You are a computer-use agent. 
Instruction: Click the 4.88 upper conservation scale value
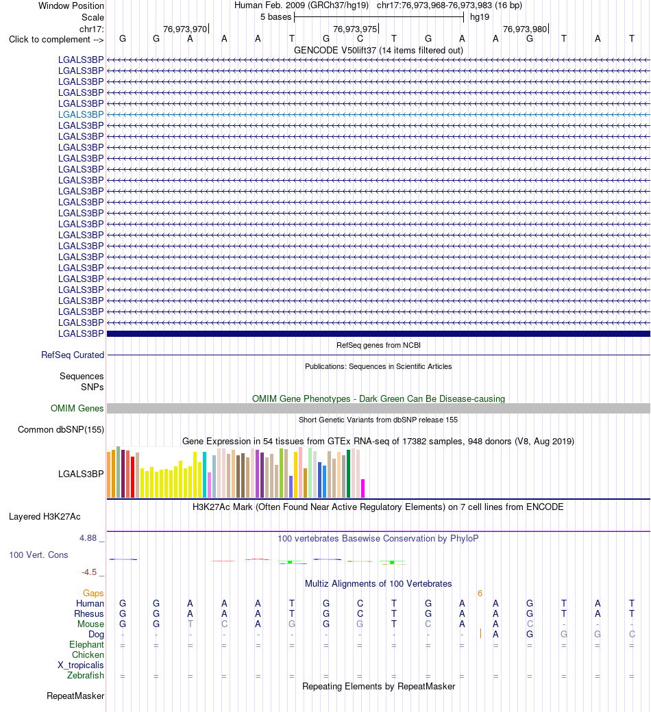click(x=88, y=538)
